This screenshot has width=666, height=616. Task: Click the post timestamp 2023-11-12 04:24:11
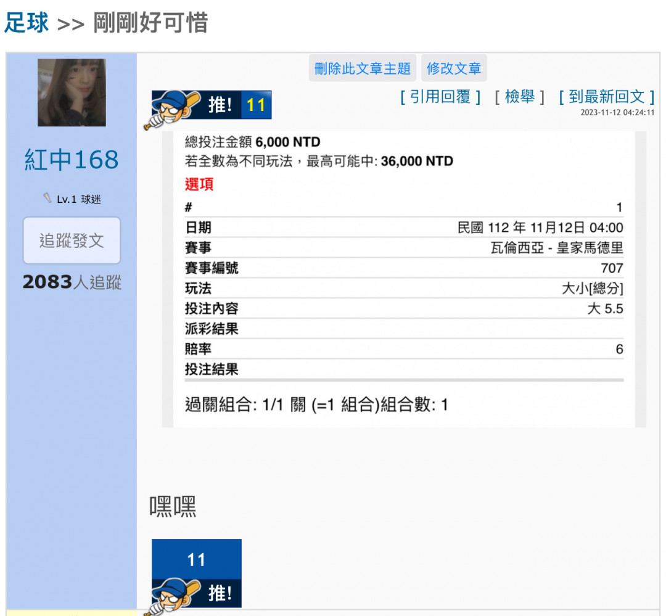pos(617,113)
